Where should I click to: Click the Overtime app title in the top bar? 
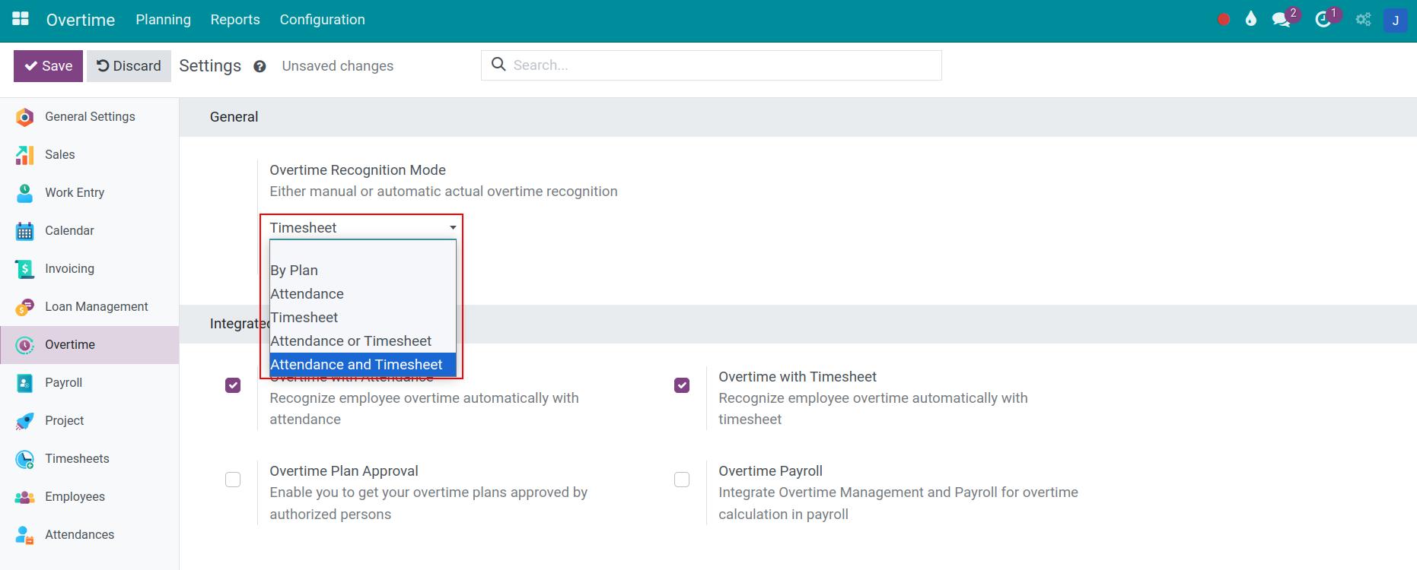click(x=81, y=20)
